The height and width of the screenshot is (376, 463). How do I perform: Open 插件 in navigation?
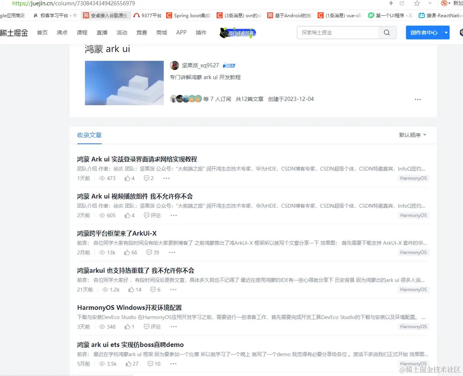tap(201, 33)
